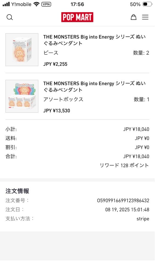Open the search icon
The height and width of the screenshot is (275, 155).
10,17
